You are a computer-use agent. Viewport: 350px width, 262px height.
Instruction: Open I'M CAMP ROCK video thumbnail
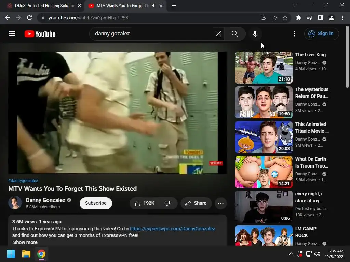[x=264, y=235]
